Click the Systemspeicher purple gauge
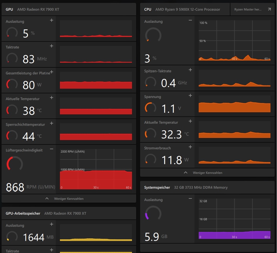 click(153, 213)
